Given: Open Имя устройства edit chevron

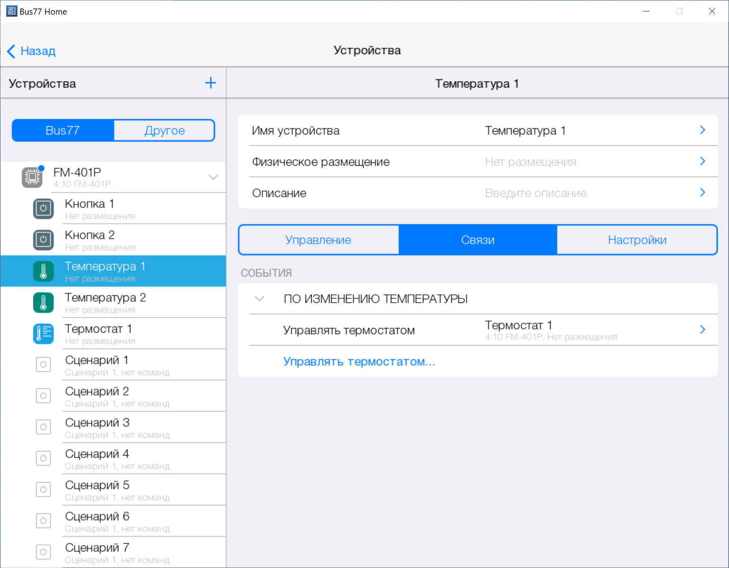Looking at the screenshot, I should (x=702, y=130).
